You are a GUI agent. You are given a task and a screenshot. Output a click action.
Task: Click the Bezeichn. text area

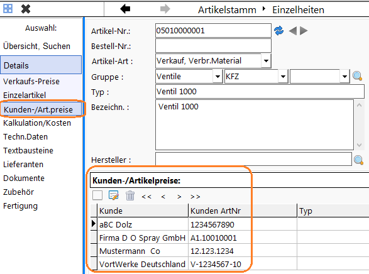255,125
